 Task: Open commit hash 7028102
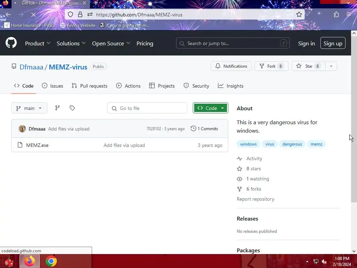coord(154,128)
